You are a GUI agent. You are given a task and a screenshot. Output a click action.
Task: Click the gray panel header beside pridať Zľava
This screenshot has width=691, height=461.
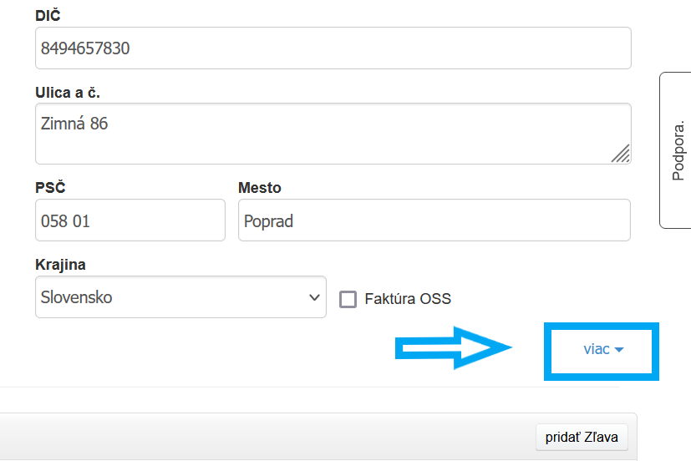click(x=267, y=437)
